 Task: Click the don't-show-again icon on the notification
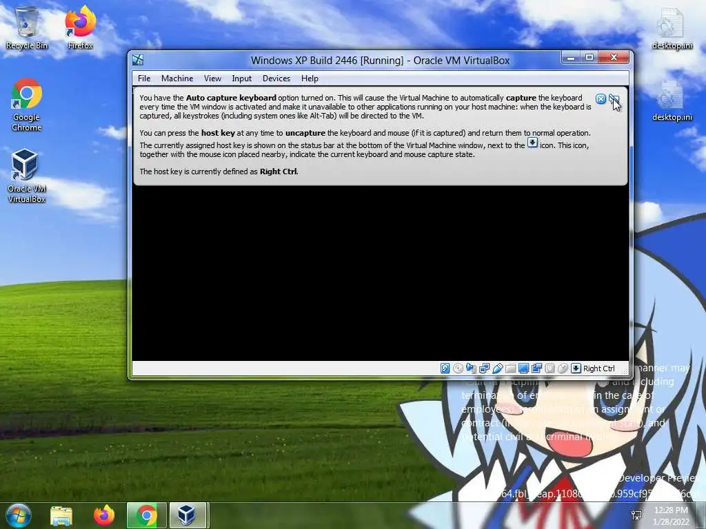coord(614,99)
